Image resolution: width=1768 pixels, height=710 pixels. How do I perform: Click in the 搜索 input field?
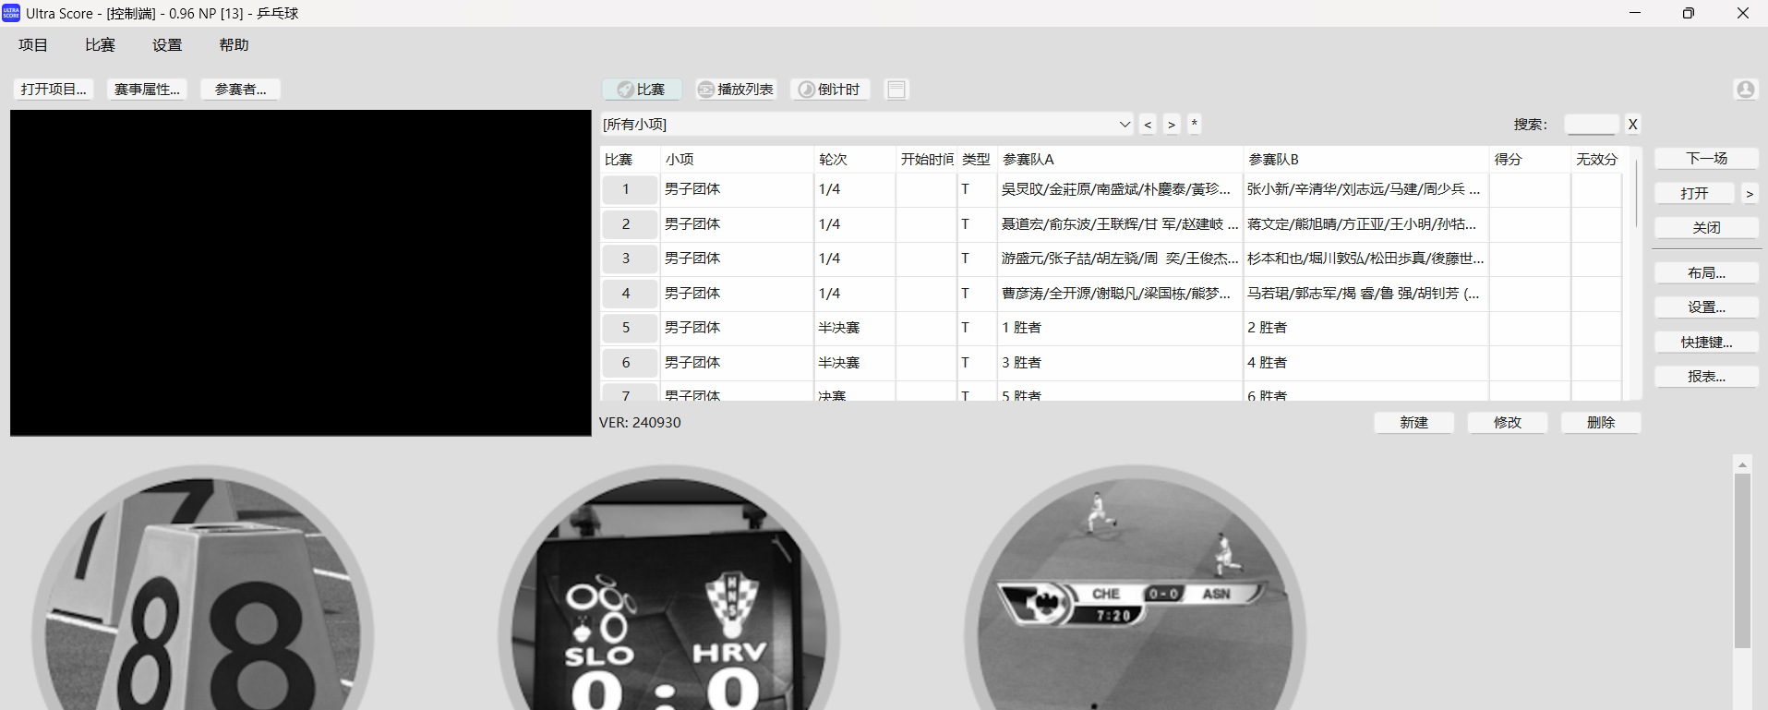(1591, 125)
